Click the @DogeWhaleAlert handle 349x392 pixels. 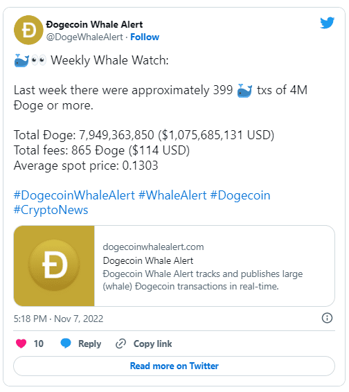(84, 37)
